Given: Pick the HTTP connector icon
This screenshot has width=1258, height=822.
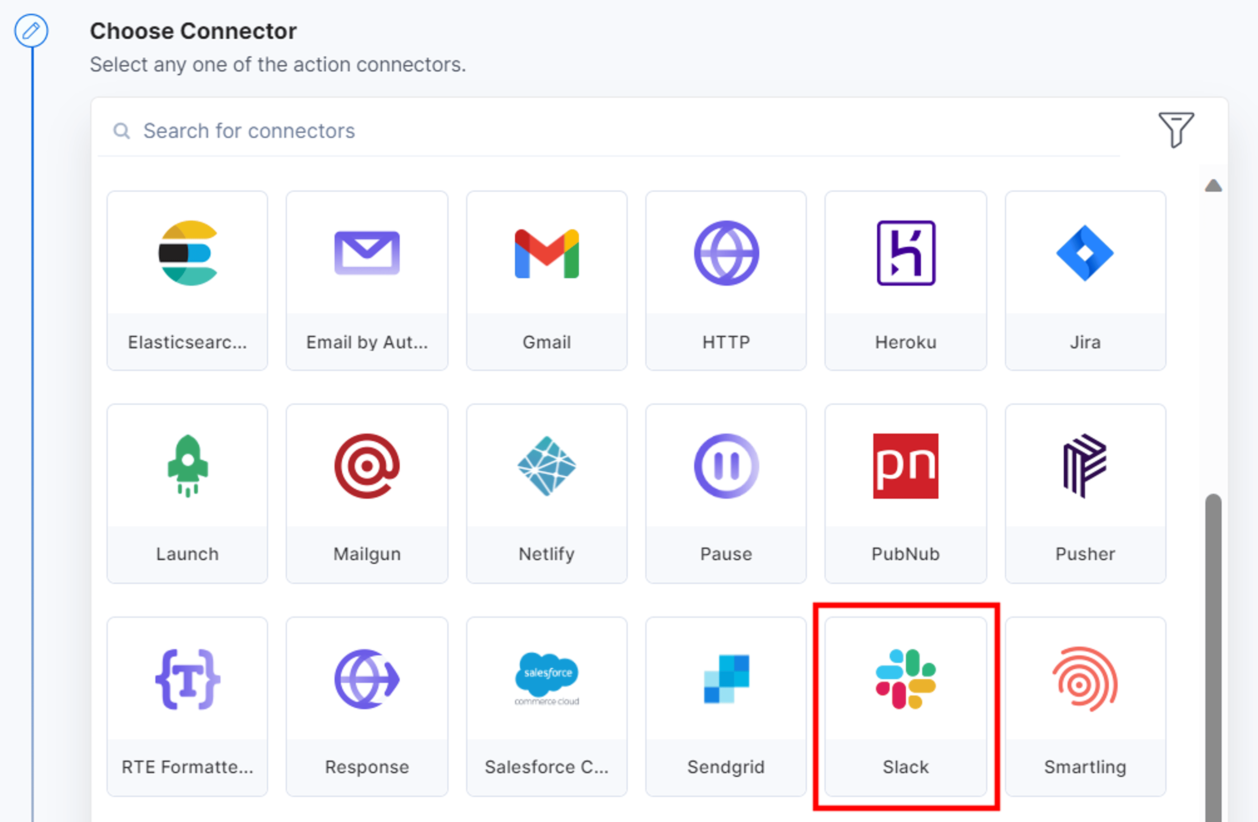Looking at the screenshot, I should tap(726, 253).
